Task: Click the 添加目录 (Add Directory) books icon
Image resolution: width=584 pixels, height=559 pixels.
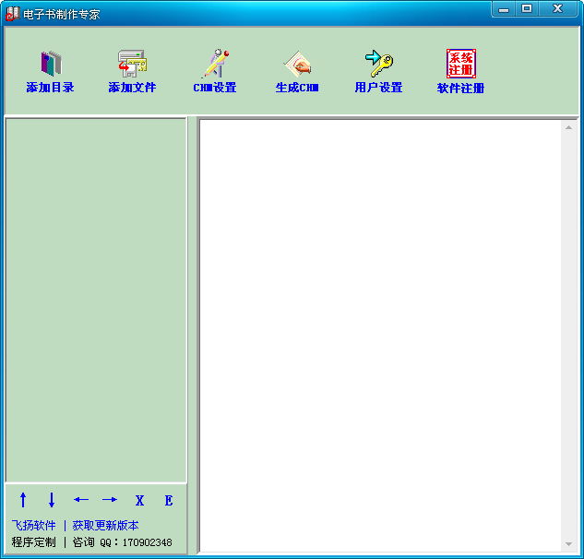Action: [x=50, y=64]
